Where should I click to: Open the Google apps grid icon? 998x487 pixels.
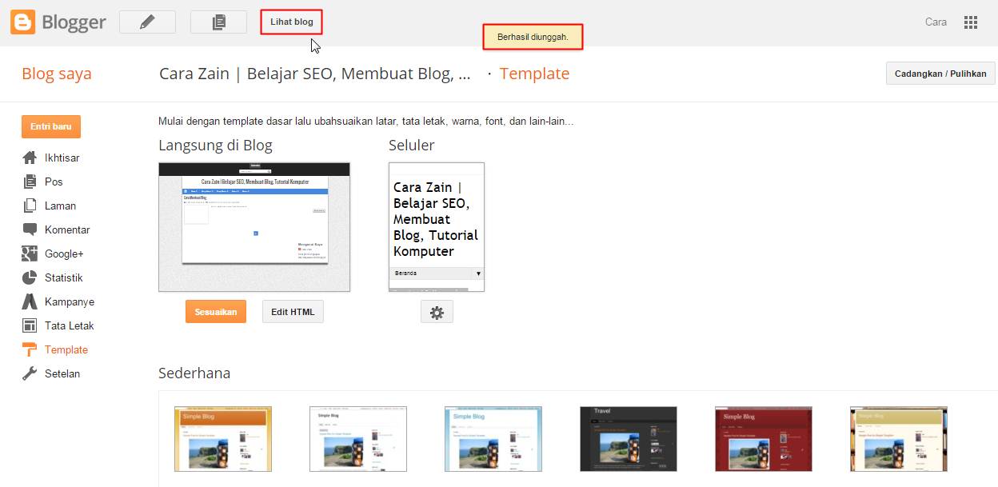tap(971, 22)
